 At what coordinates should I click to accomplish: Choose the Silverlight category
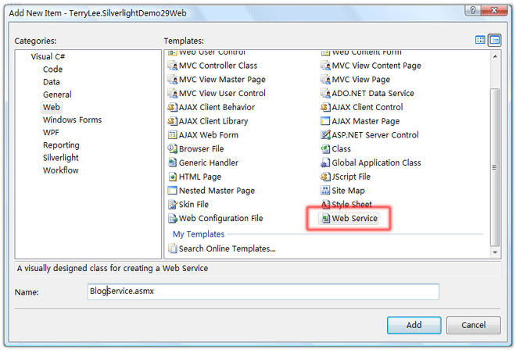click(60, 158)
